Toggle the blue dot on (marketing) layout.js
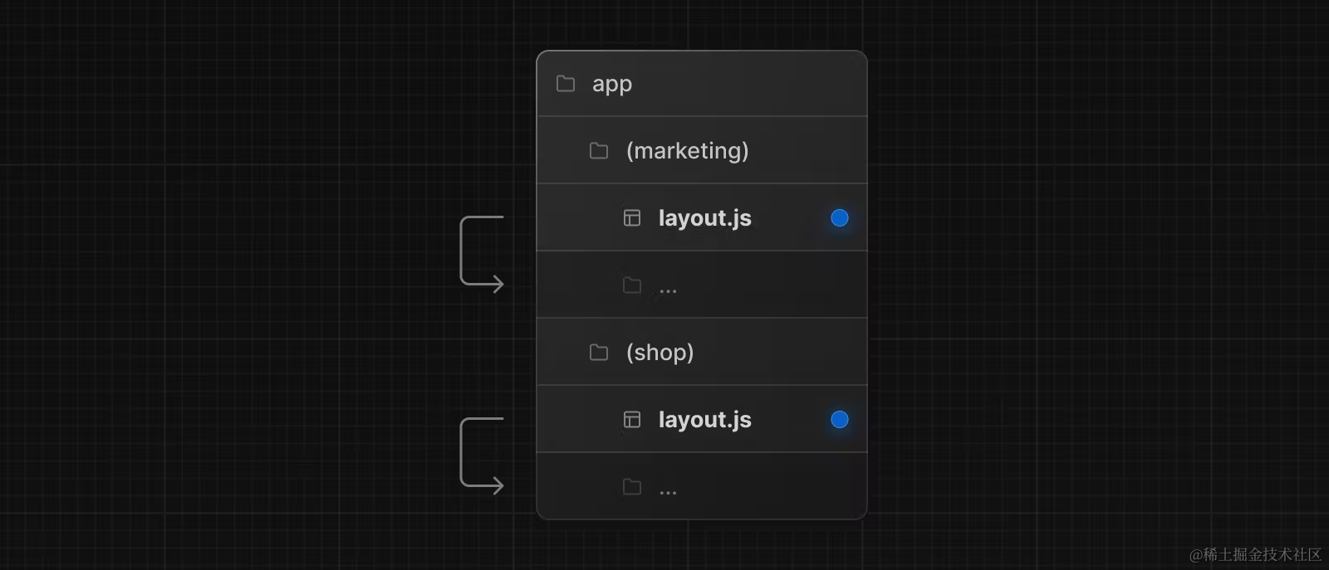 click(840, 218)
